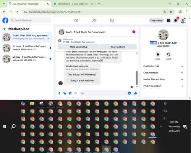Expand Privacy & support section
The width and height of the screenshot is (191, 153).
pyautogui.click(x=163, y=86)
